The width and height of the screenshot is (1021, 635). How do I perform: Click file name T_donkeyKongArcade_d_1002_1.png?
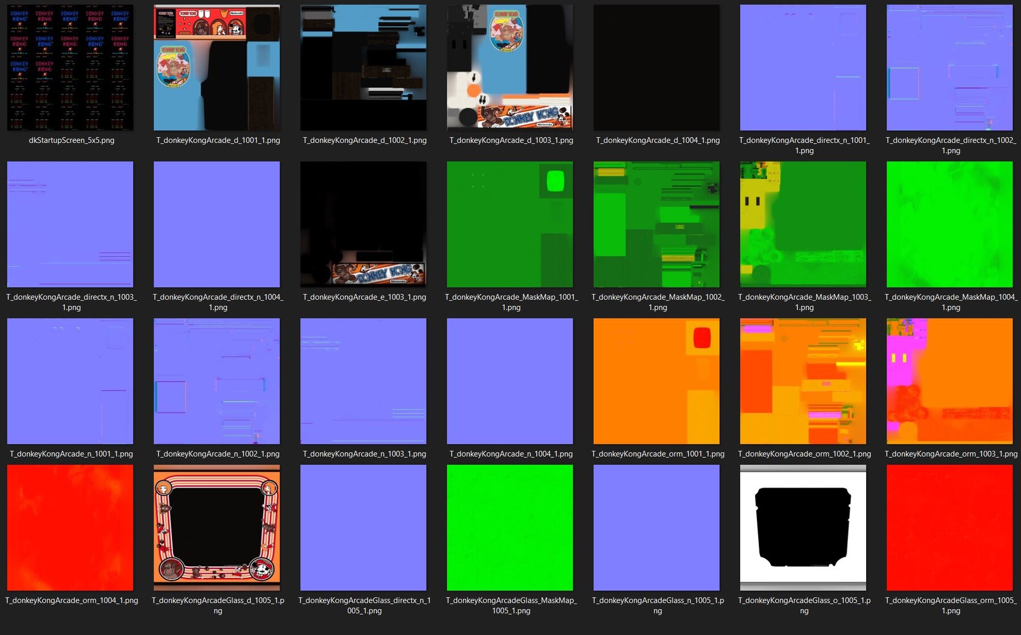pos(365,140)
